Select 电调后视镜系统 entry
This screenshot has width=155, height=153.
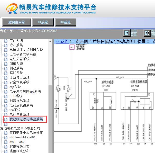coord(21,105)
